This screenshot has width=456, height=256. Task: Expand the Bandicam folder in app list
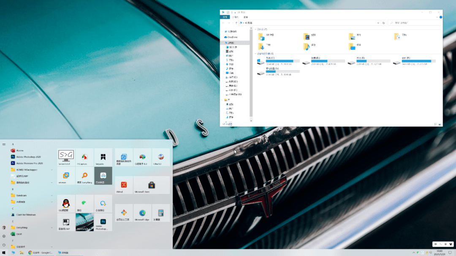(x=52, y=196)
